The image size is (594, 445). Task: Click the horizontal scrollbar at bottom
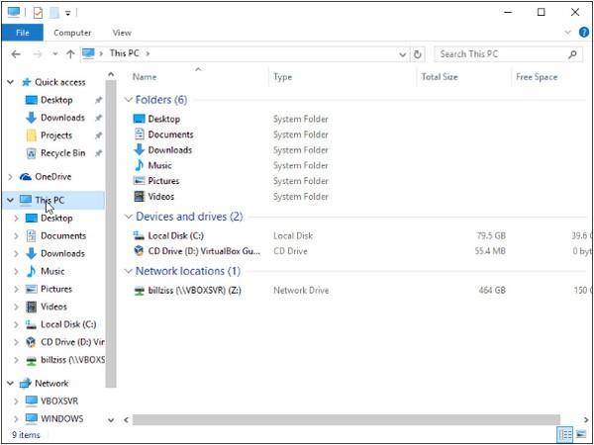[337, 419]
